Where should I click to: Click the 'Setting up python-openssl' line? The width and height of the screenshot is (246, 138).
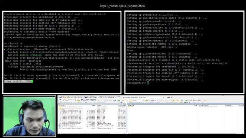point(161,41)
